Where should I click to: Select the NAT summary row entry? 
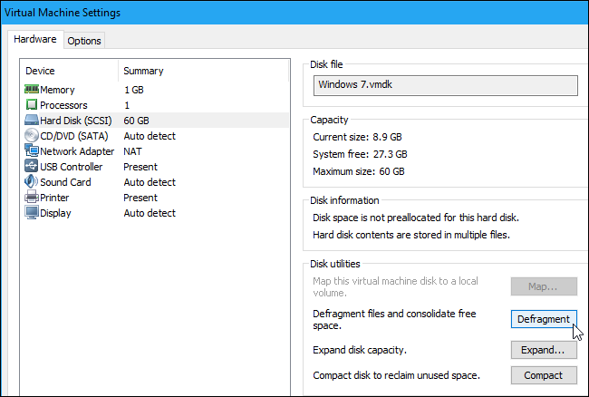pos(135,151)
